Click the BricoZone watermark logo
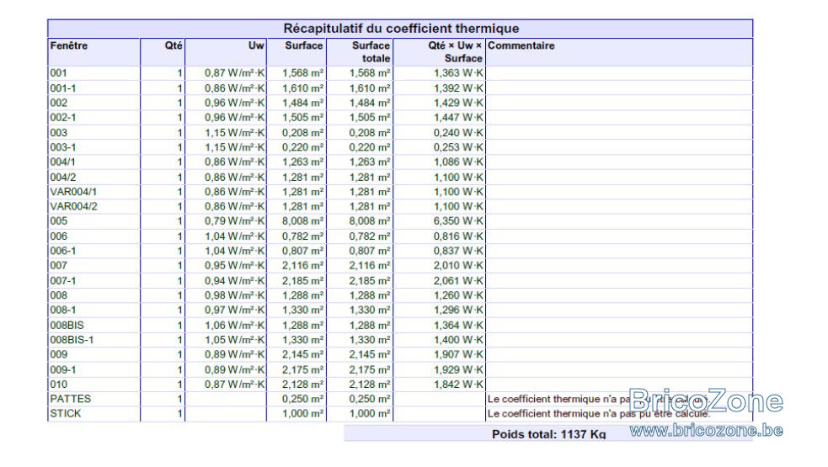828x467 pixels. (x=706, y=401)
